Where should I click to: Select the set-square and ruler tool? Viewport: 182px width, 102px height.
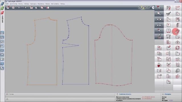159,37
